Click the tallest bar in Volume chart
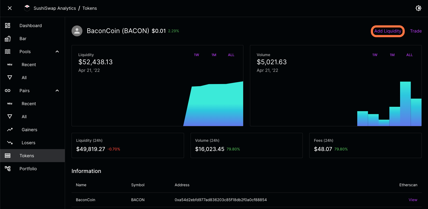The width and height of the screenshot is (428, 209). point(405,104)
